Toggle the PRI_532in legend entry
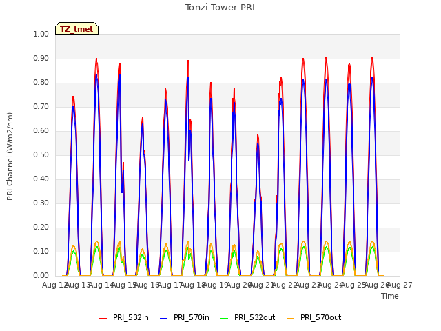This screenshot has height=331, width=441. point(124,317)
